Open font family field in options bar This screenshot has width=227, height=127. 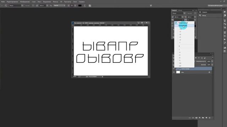15,6
